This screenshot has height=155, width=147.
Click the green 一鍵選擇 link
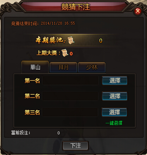click(x=114, y=123)
